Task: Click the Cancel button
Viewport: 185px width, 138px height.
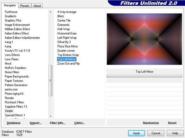Action: point(156,133)
